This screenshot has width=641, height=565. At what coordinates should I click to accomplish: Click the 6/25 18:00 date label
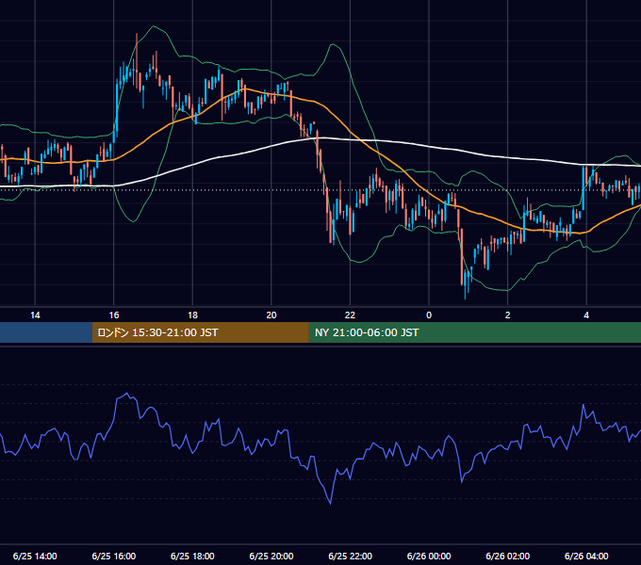point(192,556)
